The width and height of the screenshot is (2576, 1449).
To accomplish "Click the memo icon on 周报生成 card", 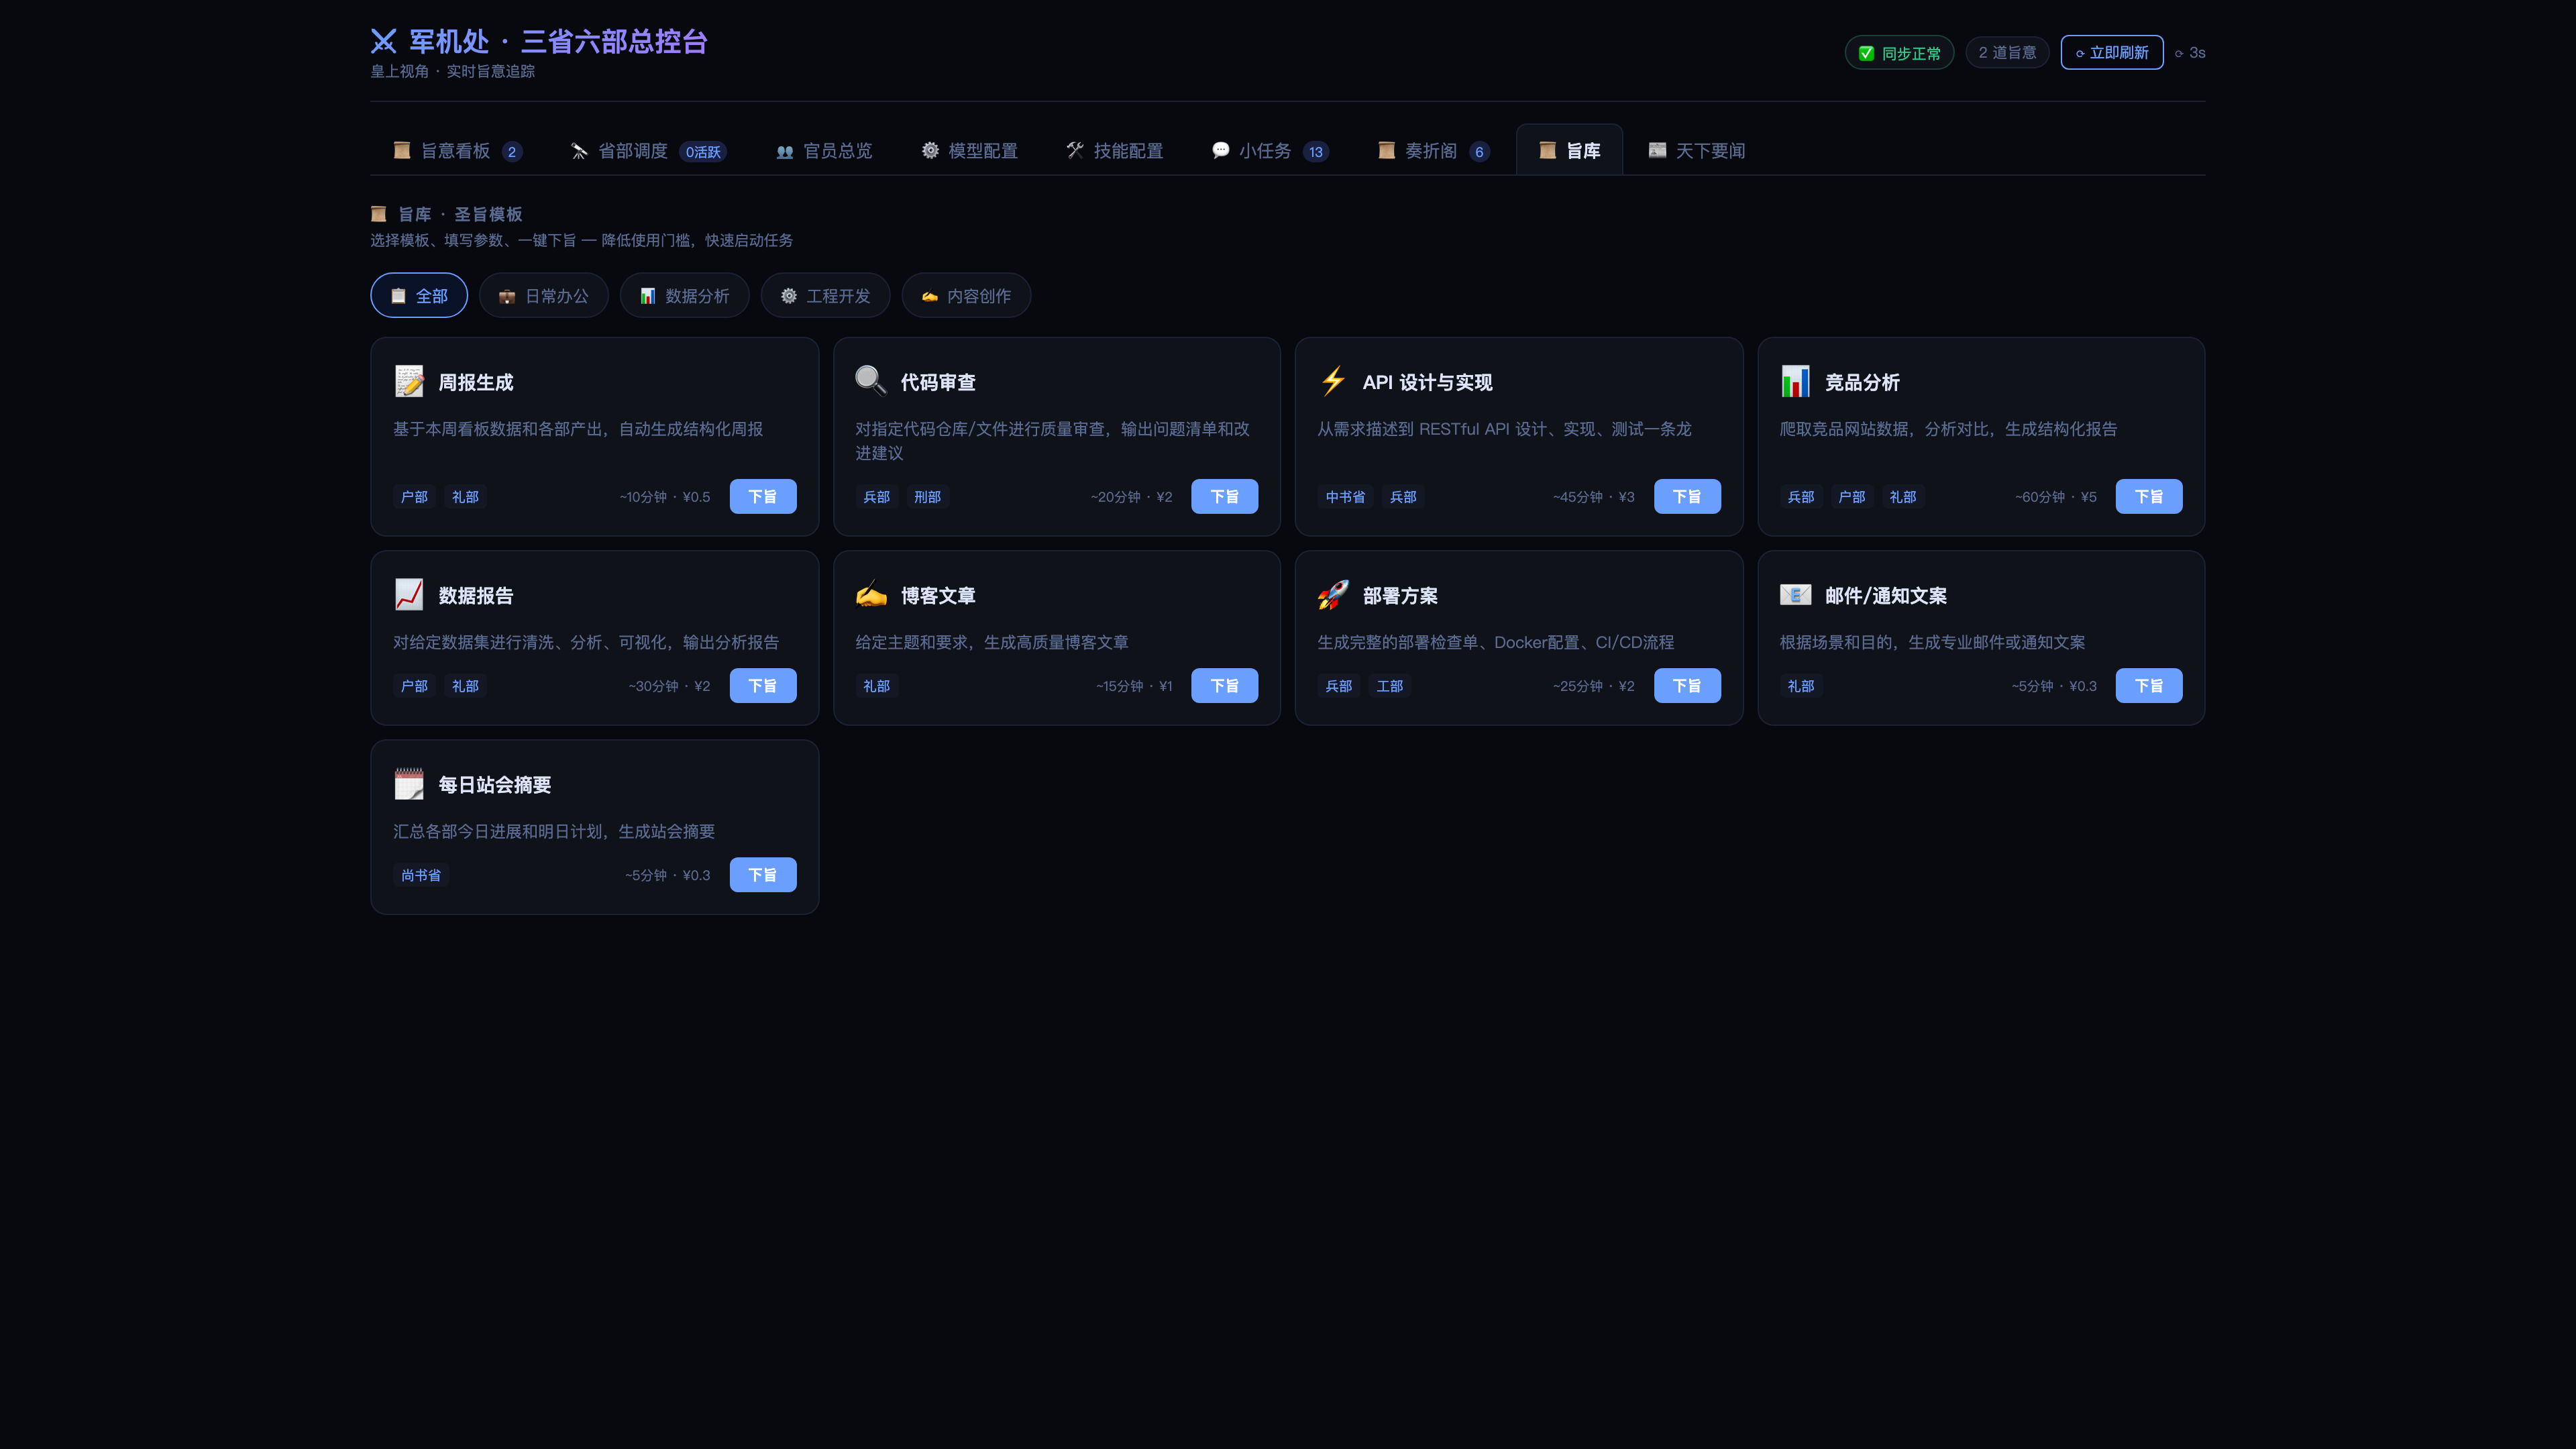I will point(409,381).
